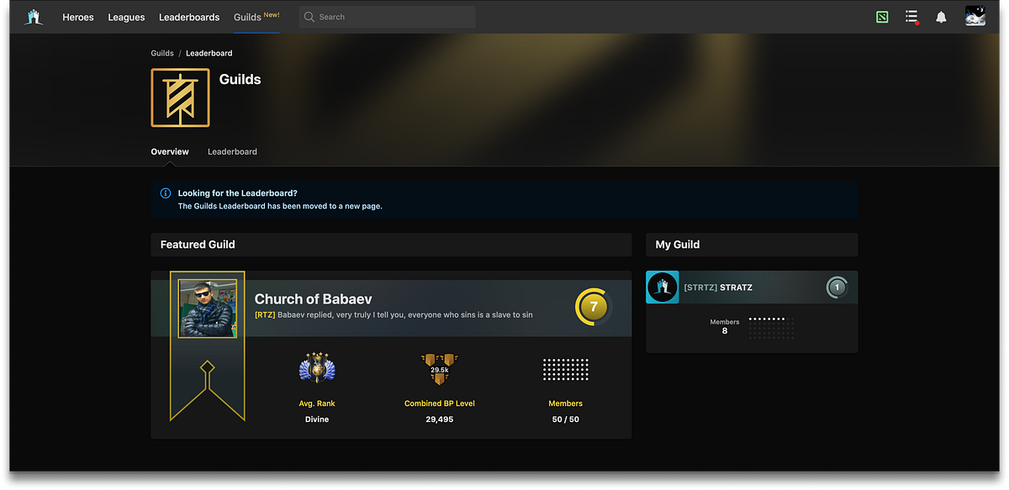Click into the Search field
The height and width of the screenshot is (490, 1009).
point(387,17)
